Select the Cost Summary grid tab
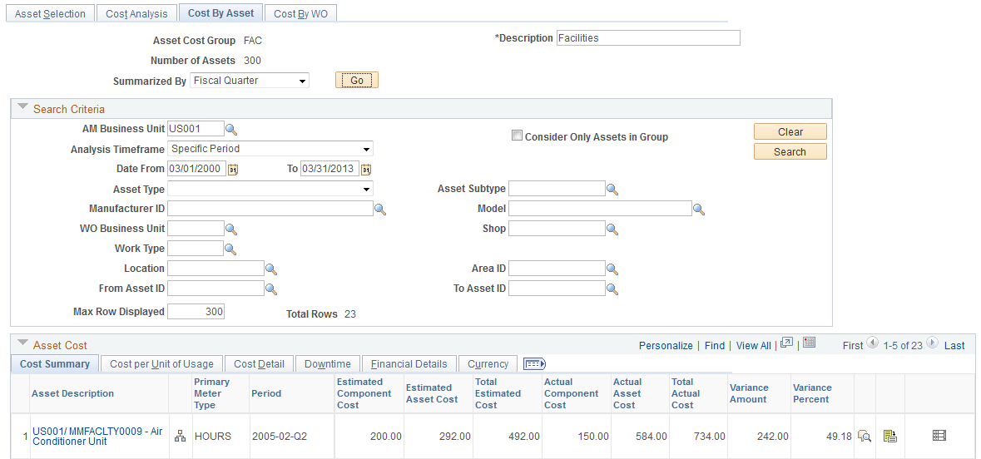Screen dimensions: 981x459 coord(54,364)
